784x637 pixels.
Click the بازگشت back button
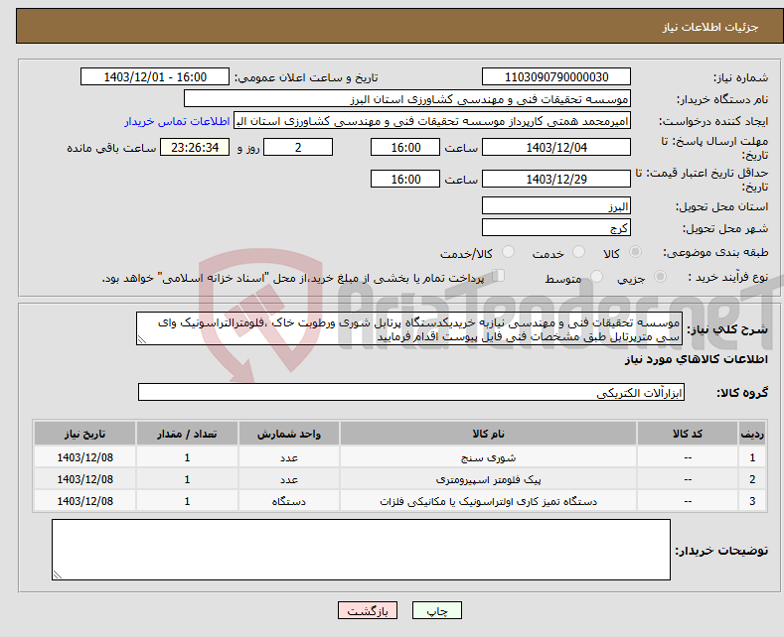tap(368, 610)
